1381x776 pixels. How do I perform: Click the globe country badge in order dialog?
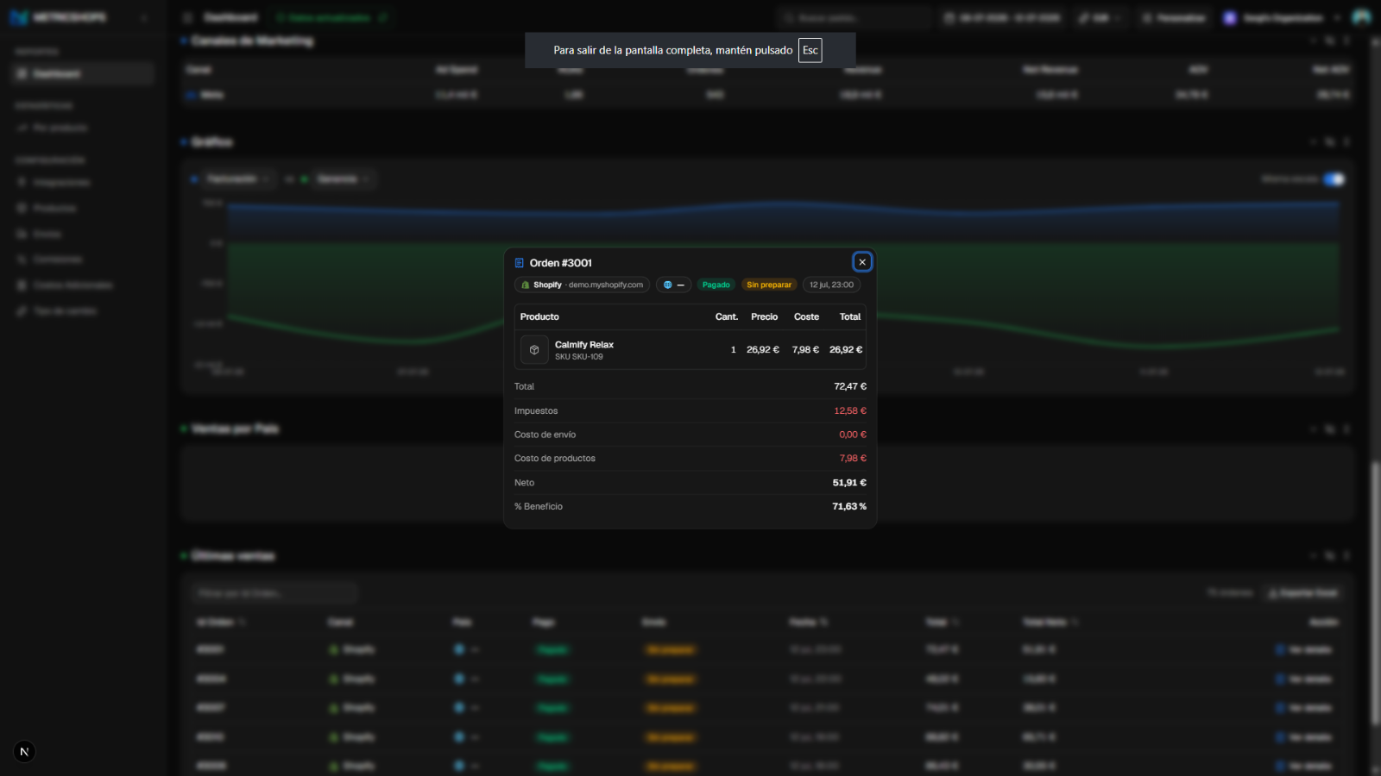(x=673, y=285)
